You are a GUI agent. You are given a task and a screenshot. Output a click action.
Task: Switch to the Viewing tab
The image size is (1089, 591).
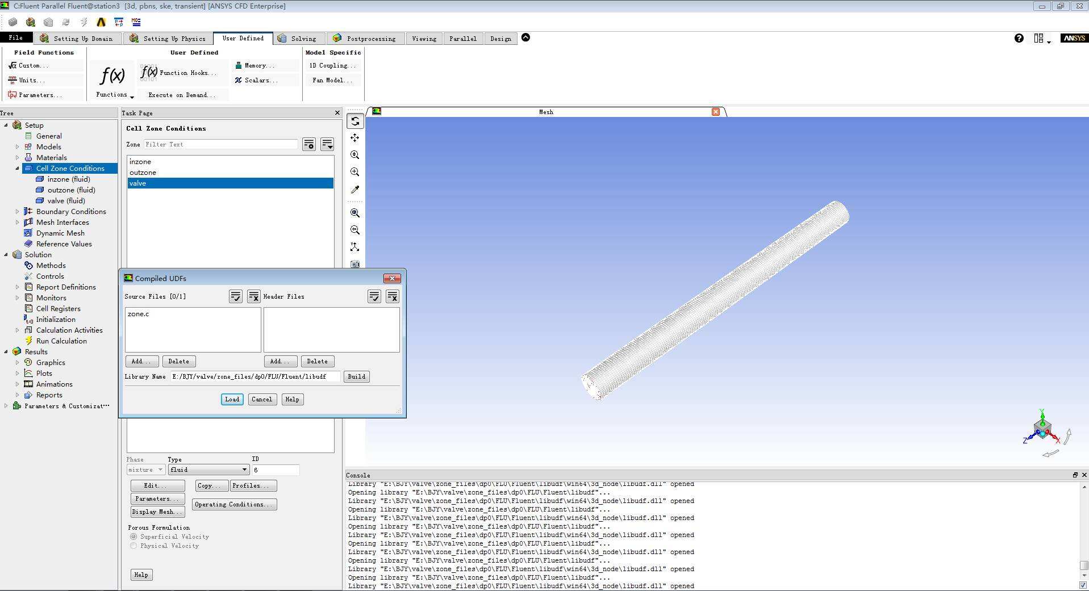click(424, 38)
